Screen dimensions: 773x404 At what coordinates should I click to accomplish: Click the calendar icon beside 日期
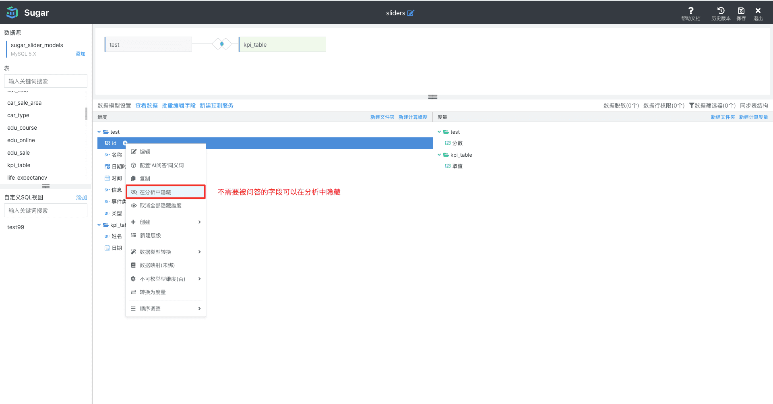pos(107,248)
